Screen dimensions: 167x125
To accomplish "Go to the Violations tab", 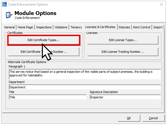I will 61,27.
